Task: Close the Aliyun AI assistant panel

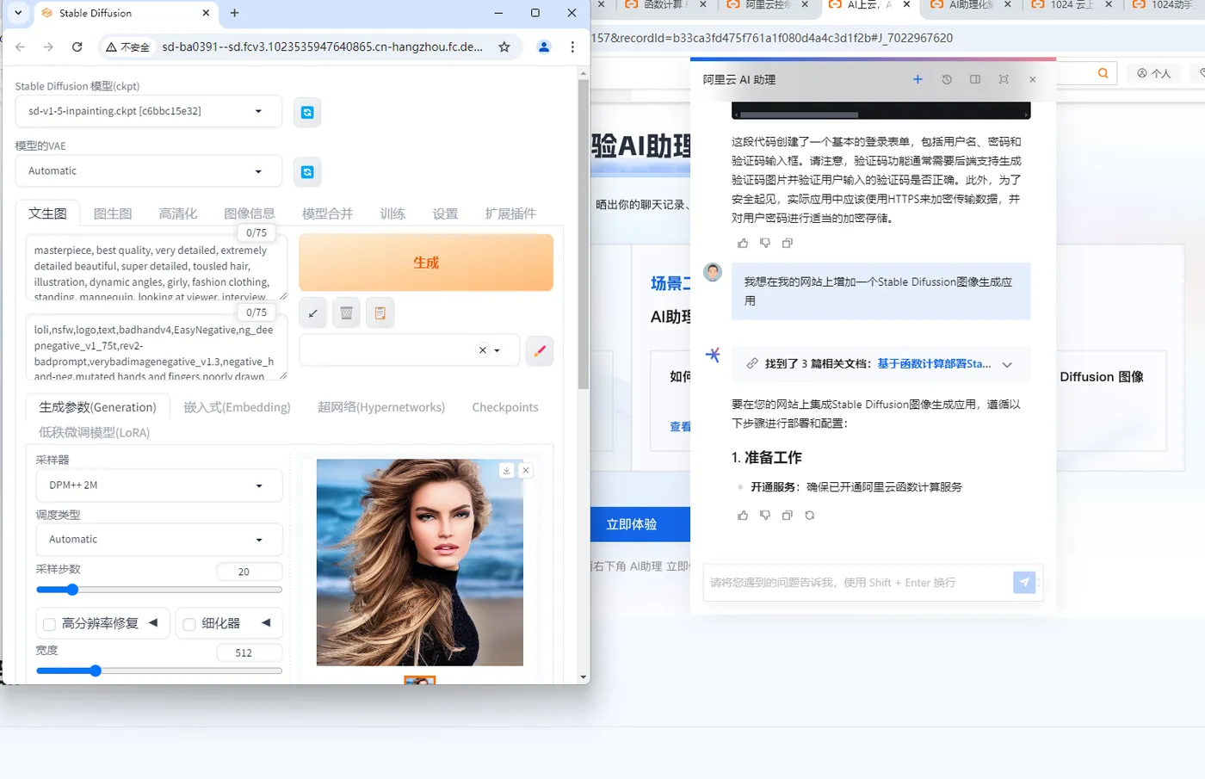Action: [x=1033, y=79]
